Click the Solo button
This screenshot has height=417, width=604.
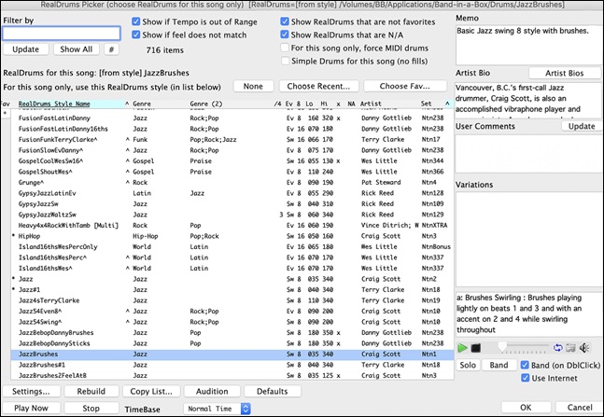coord(468,365)
